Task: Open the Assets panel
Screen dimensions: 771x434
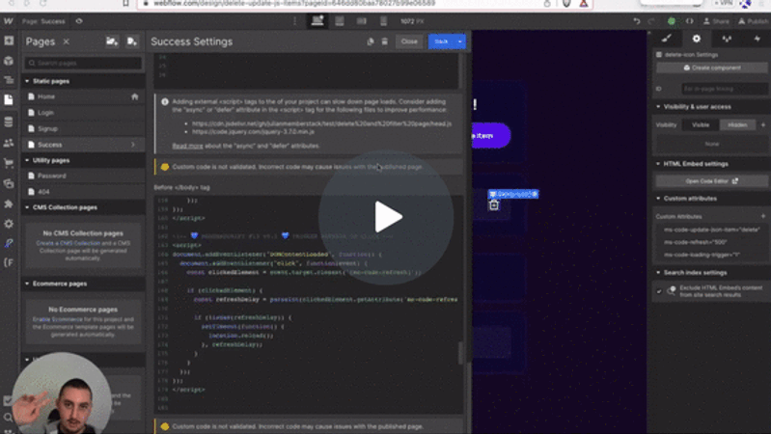Action: point(9,183)
